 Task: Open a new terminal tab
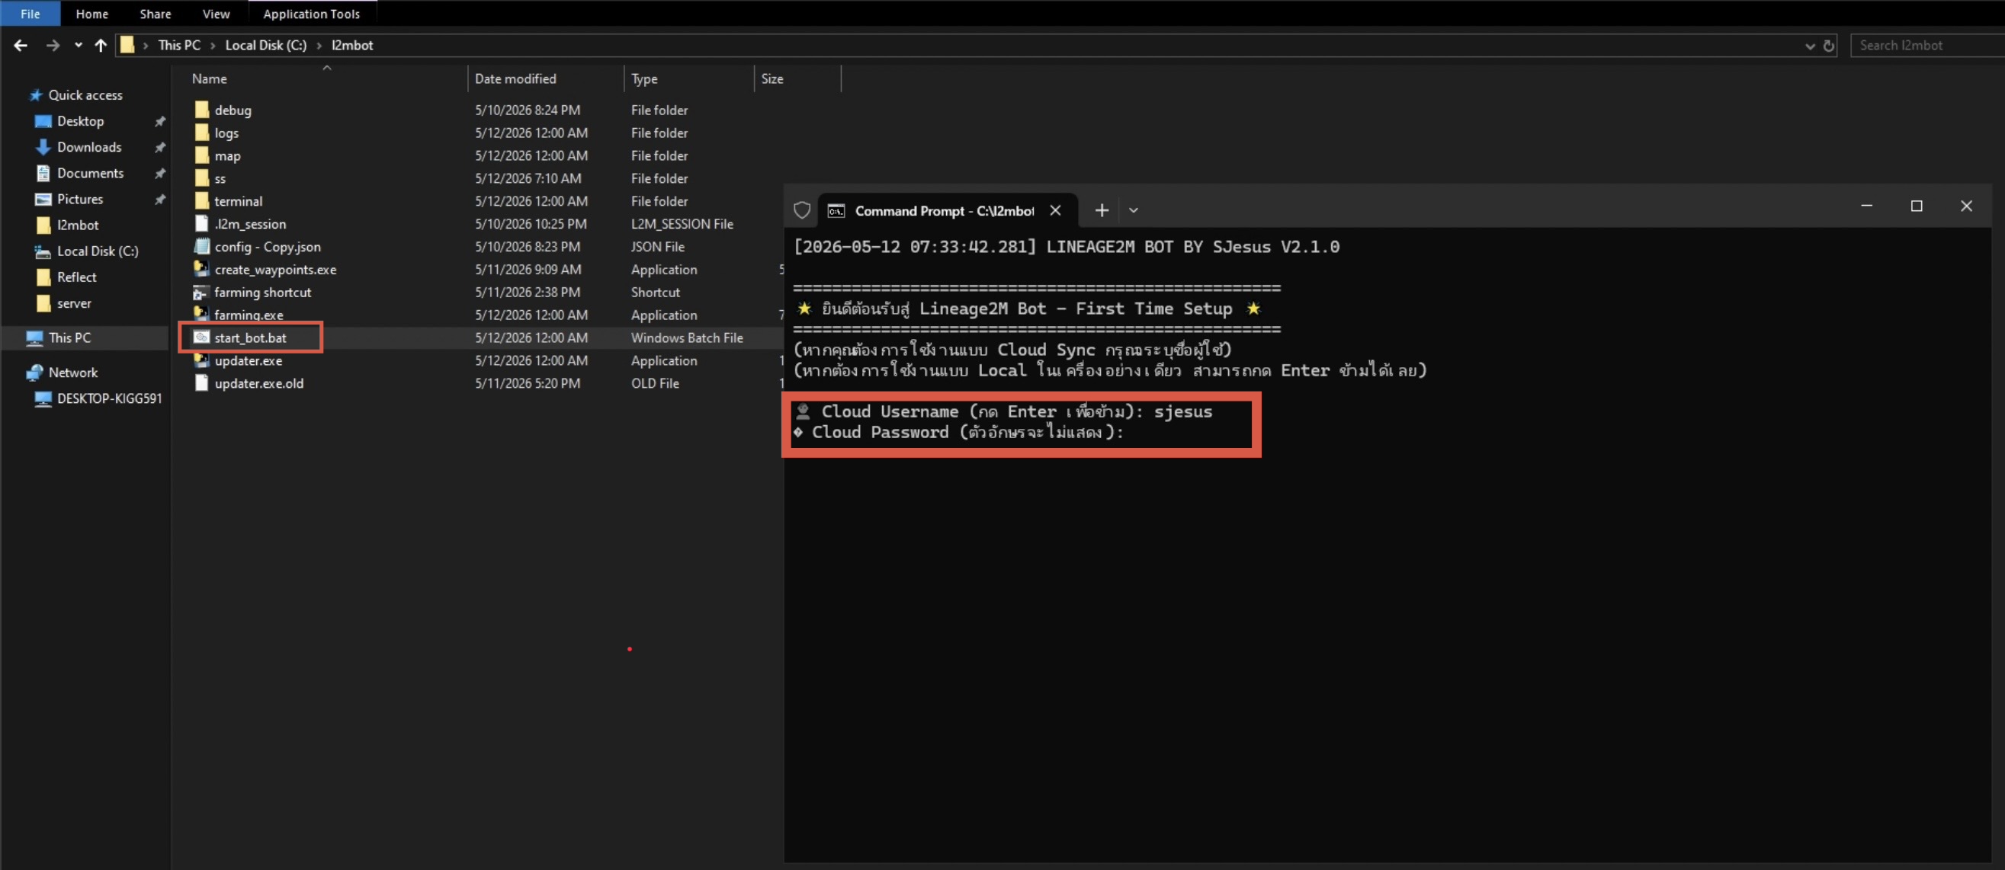point(1102,210)
